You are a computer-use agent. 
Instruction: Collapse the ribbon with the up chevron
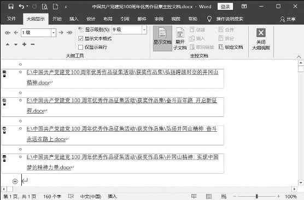(299, 57)
